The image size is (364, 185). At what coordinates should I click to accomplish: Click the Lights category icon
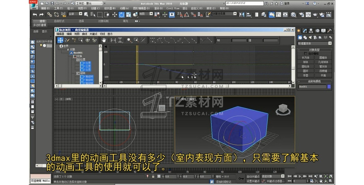[310, 37]
